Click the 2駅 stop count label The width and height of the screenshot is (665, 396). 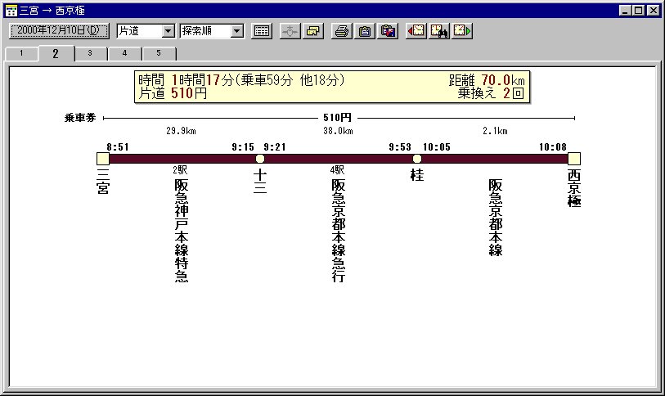(x=180, y=170)
